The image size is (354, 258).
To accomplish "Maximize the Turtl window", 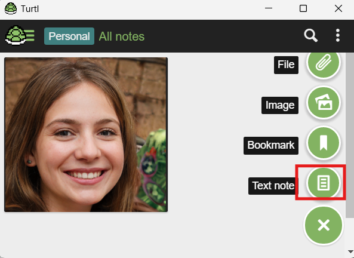I will click(x=303, y=8).
